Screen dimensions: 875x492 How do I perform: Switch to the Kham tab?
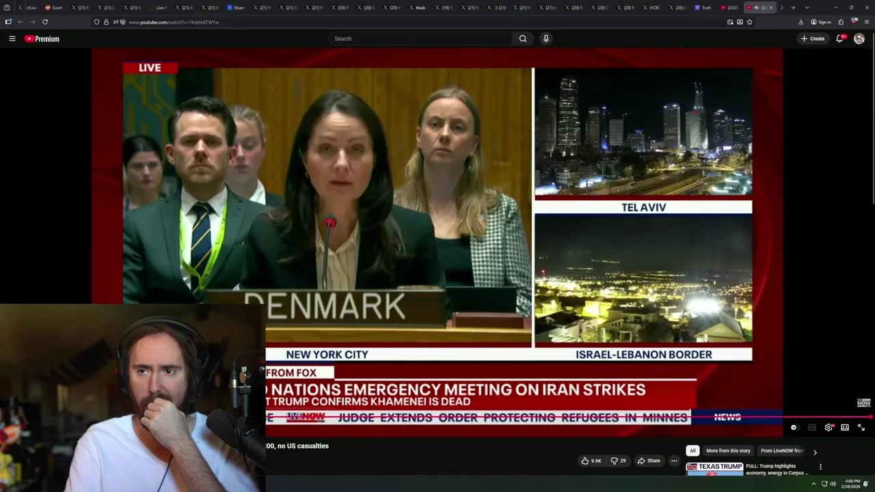coord(236,8)
